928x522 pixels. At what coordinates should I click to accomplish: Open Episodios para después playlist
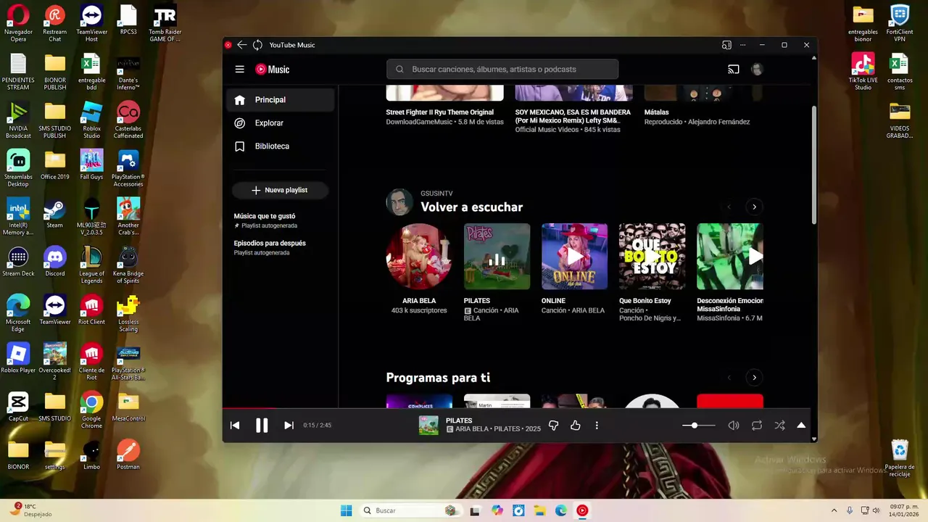click(280, 248)
